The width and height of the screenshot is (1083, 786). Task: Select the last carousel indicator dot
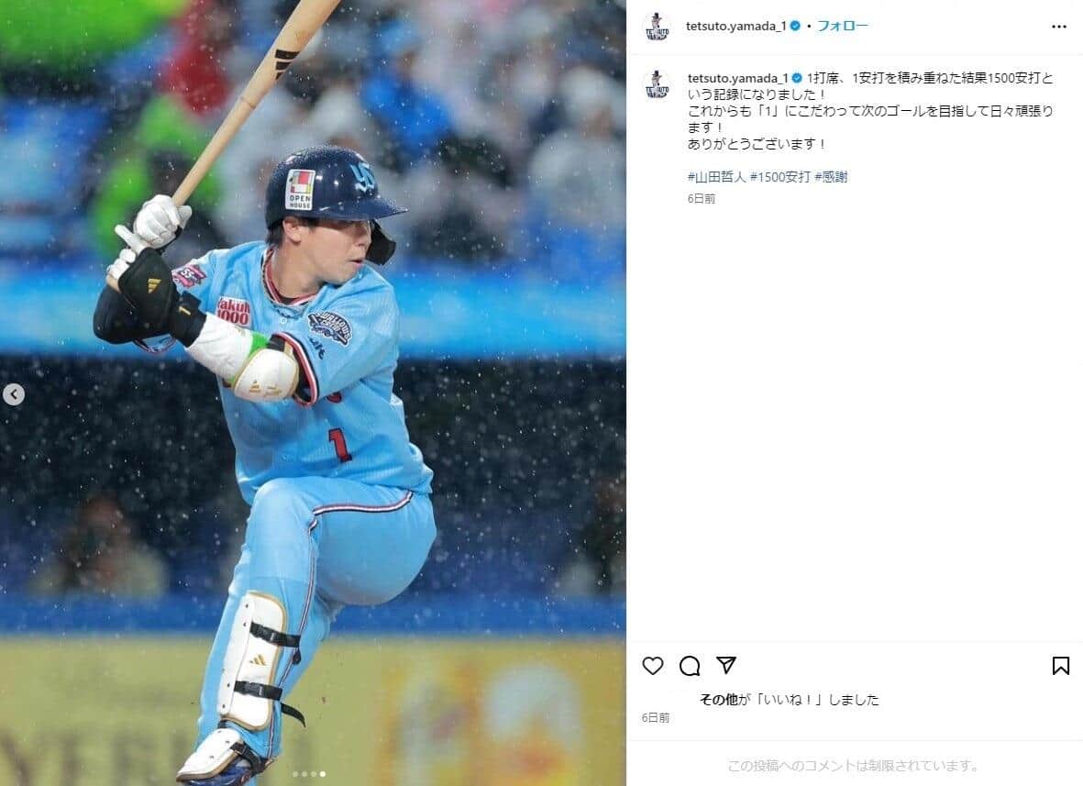click(x=323, y=774)
